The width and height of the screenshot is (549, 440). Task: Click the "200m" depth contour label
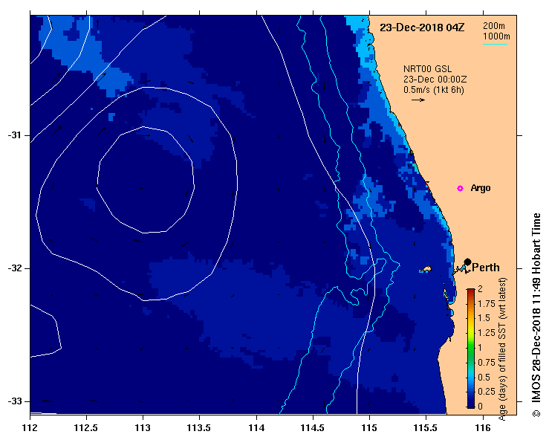point(494,26)
